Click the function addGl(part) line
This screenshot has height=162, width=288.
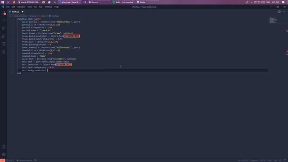(x=29, y=19)
